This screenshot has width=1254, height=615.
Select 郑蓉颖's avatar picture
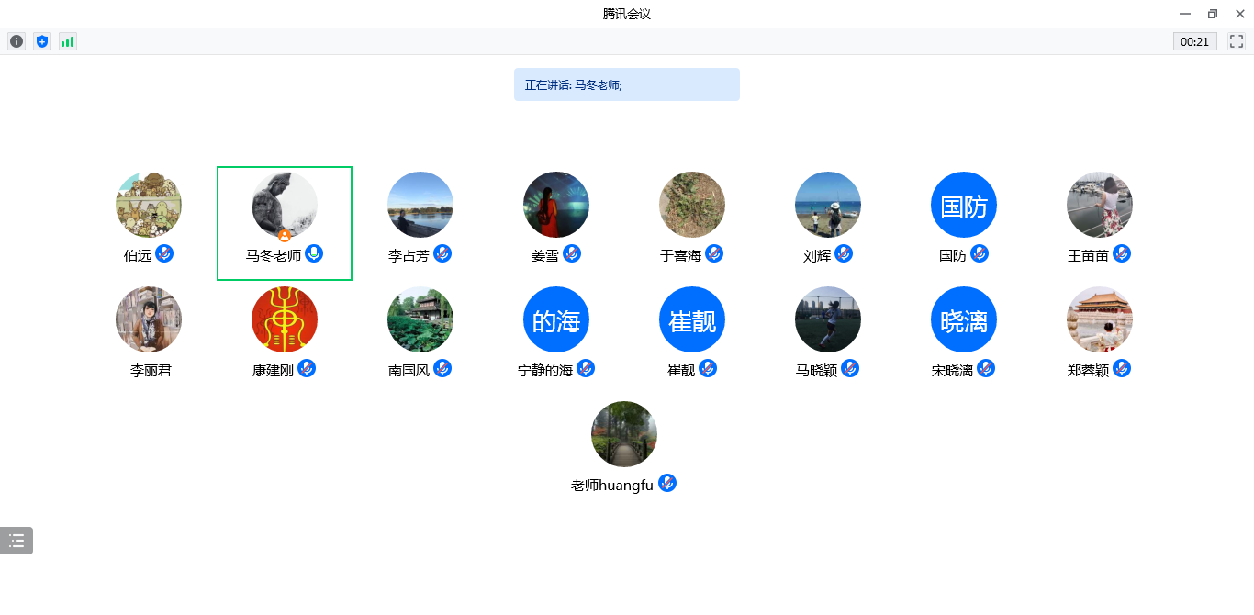1100,319
